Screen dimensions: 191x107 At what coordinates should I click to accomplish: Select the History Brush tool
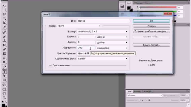coord(4,45)
